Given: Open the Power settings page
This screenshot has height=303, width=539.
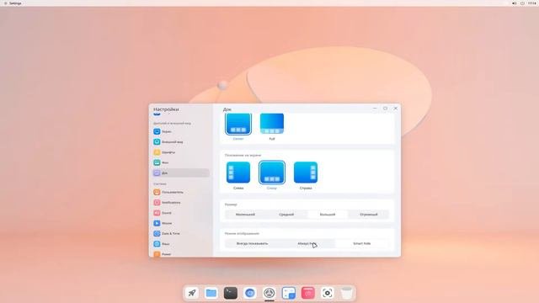Looking at the screenshot, I should point(180,253).
